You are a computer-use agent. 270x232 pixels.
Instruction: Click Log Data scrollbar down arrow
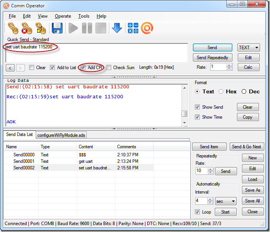click(184, 123)
